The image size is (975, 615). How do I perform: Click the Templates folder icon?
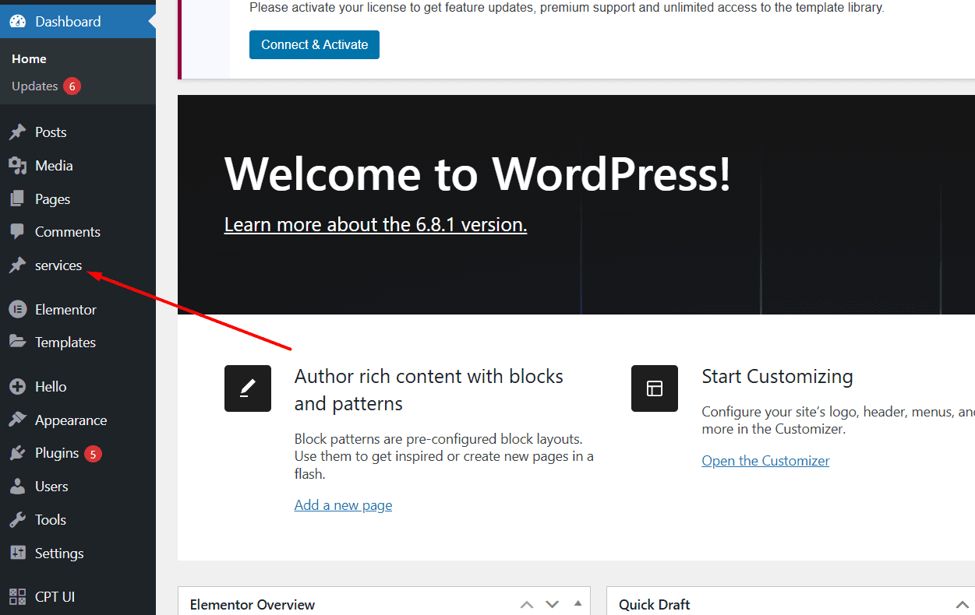click(19, 342)
